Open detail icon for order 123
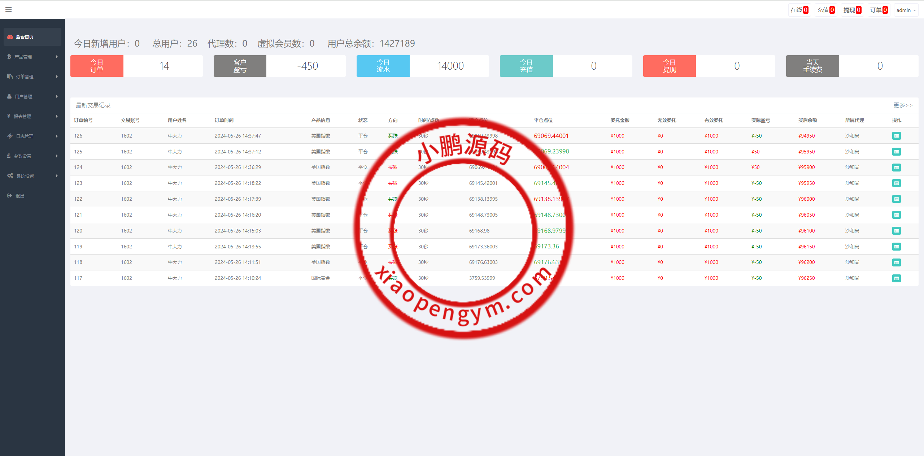This screenshot has width=924, height=456. click(896, 183)
